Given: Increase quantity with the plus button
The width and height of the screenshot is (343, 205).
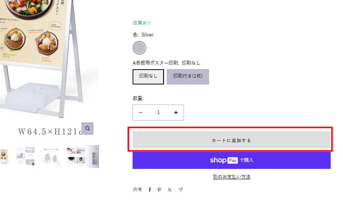Looking at the screenshot, I should point(176,113).
